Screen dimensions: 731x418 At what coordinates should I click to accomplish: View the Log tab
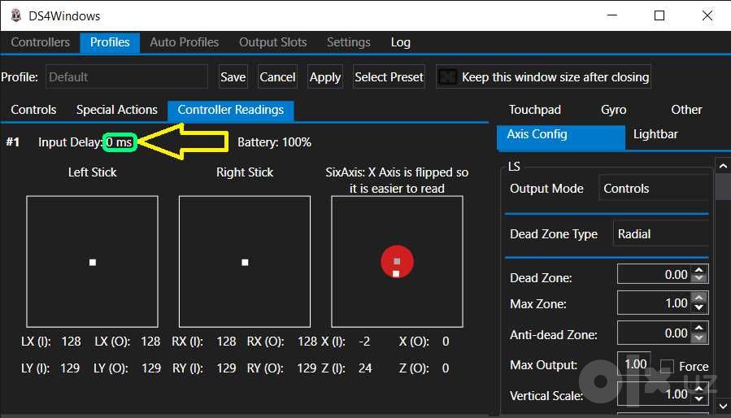coord(401,42)
